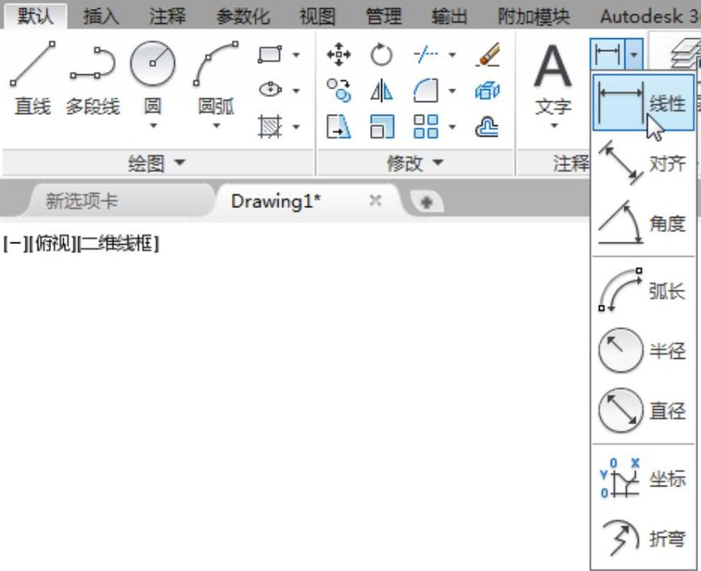Switch to the Annotate (注释) ribbon tab
This screenshot has height=571, width=701.
coord(167,17)
